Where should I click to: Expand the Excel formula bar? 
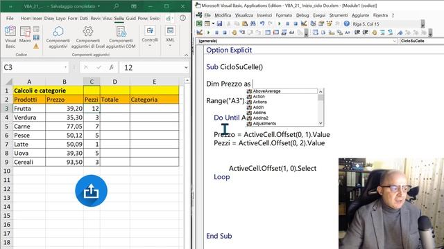click(186, 68)
